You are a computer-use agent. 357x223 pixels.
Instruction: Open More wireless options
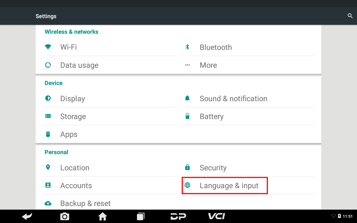click(248, 65)
